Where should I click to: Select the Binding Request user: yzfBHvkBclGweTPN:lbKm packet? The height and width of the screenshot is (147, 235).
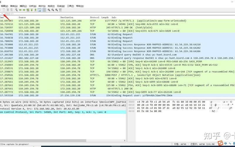pos(117,95)
